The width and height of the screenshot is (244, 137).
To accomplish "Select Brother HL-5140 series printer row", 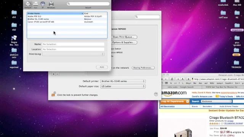I will [67, 19].
